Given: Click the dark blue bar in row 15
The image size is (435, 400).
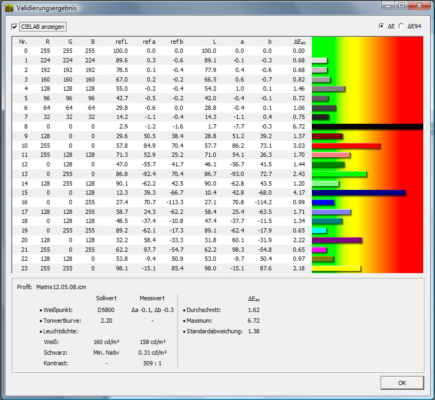Looking at the screenshot, I should point(358,193).
